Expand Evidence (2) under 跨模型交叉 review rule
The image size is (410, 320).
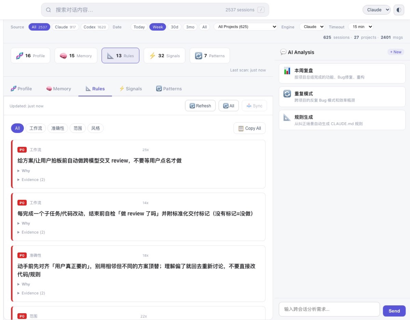tap(31, 180)
